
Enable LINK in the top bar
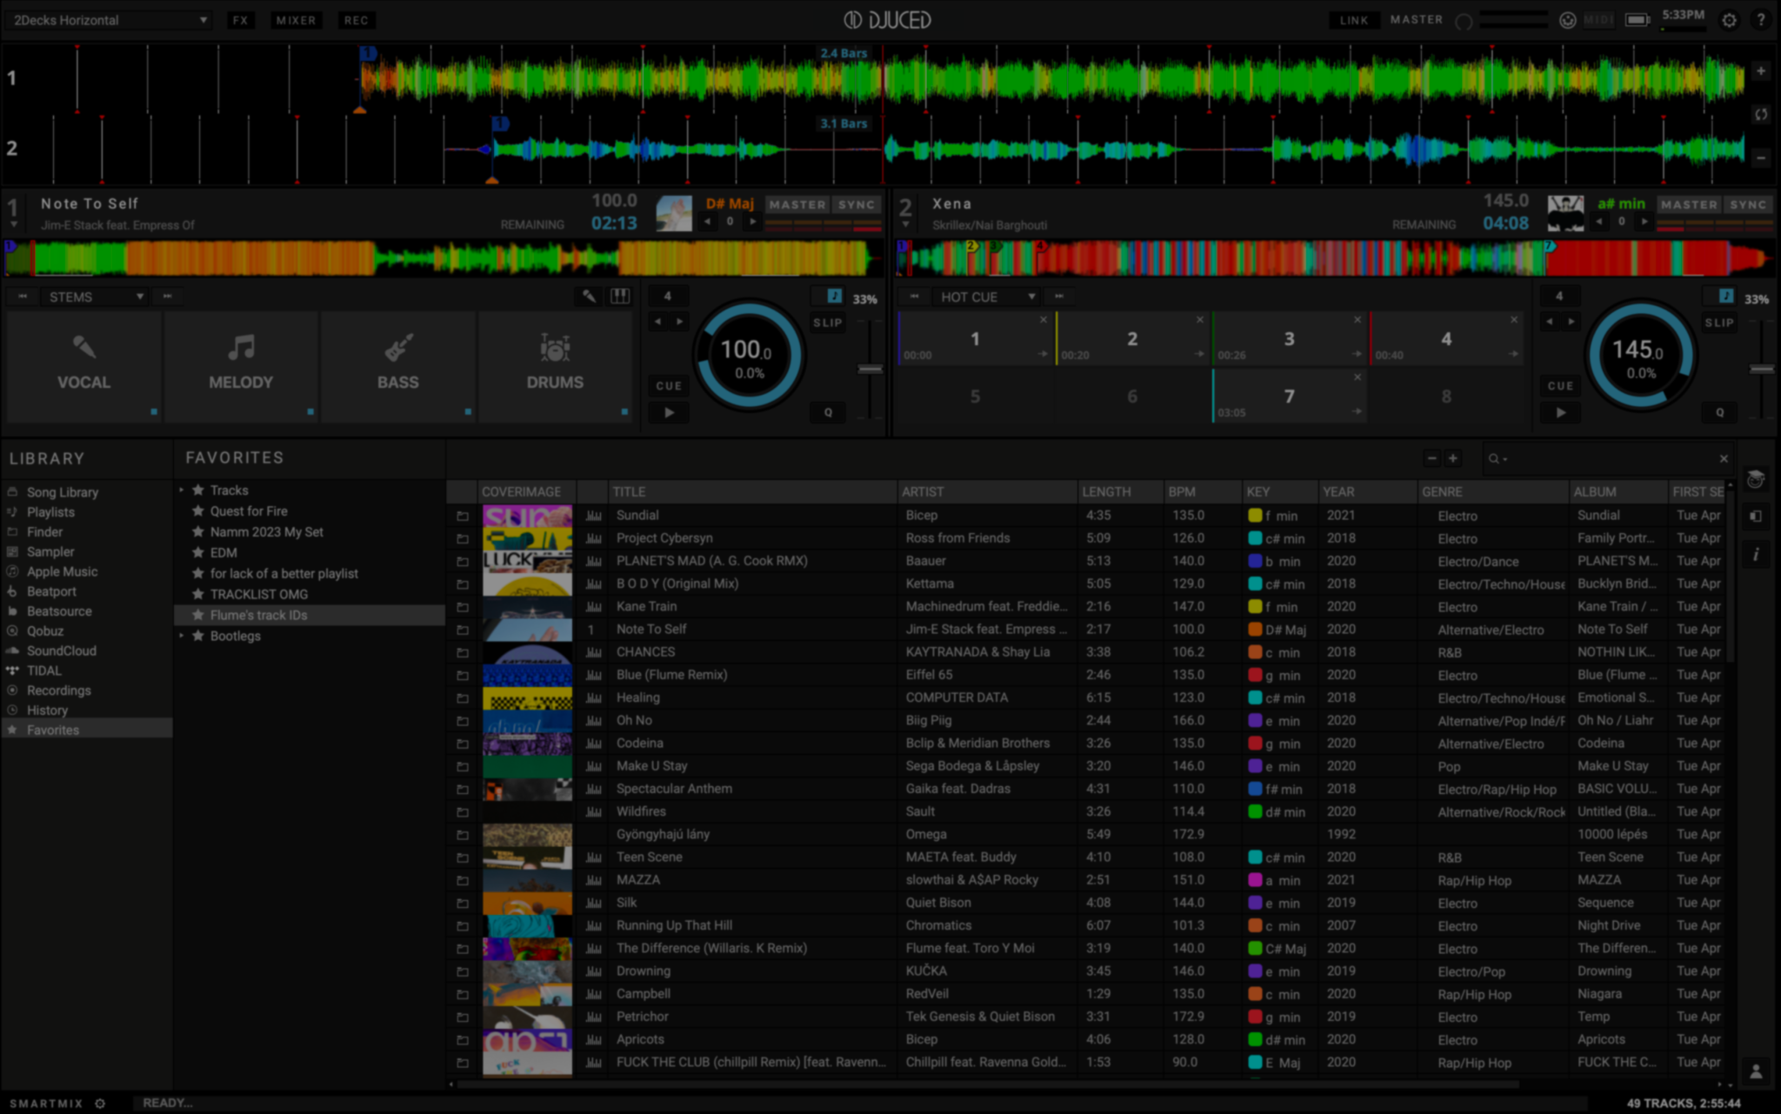pos(1353,19)
